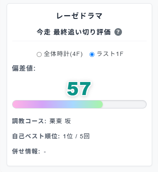Click the 併せ情報 label
The height and width of the screenshot is (172, 158).
pyautogui.click(x=26, y=151)
